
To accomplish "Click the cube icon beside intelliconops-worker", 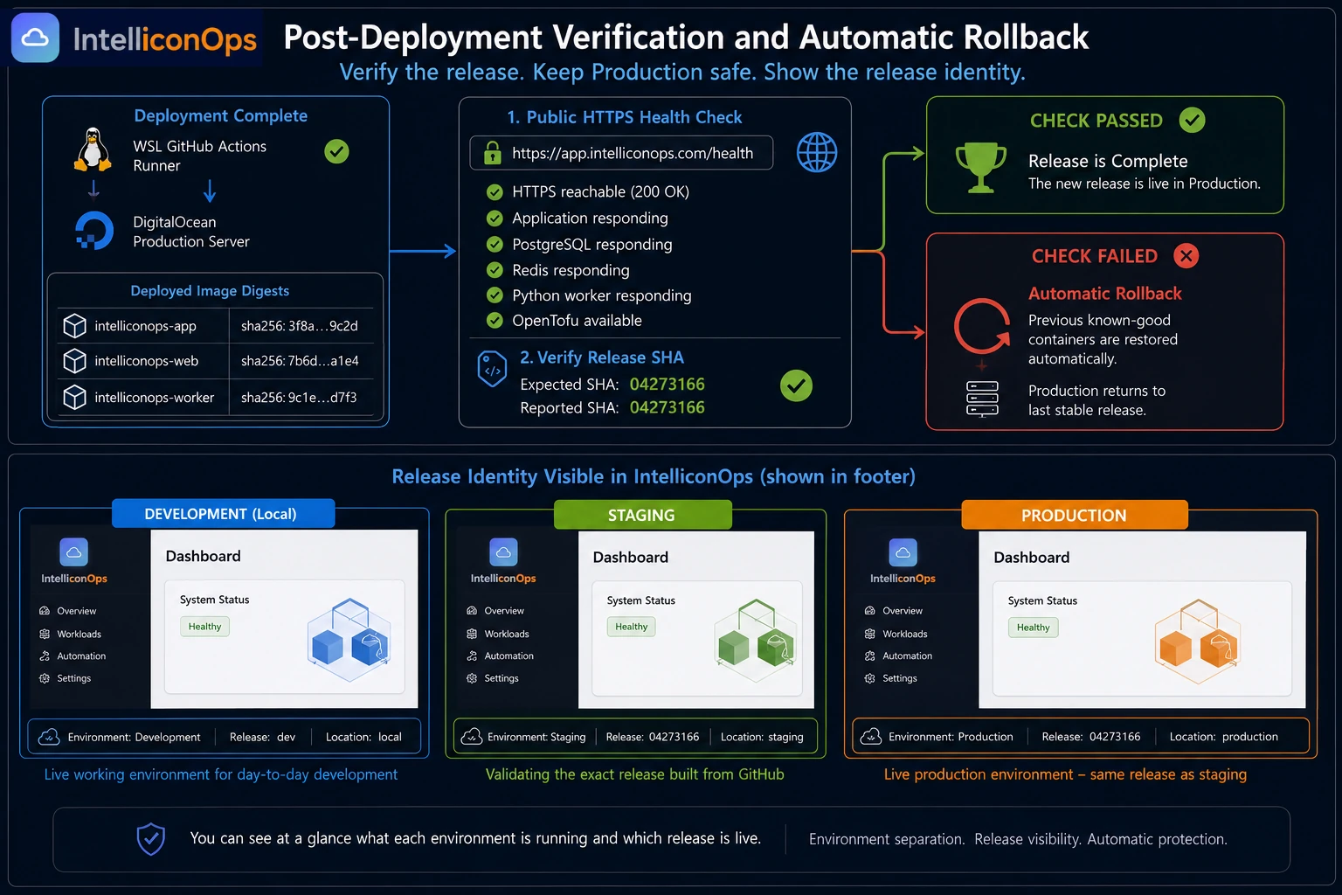I will pyautogui.click(x=75, y=398).
